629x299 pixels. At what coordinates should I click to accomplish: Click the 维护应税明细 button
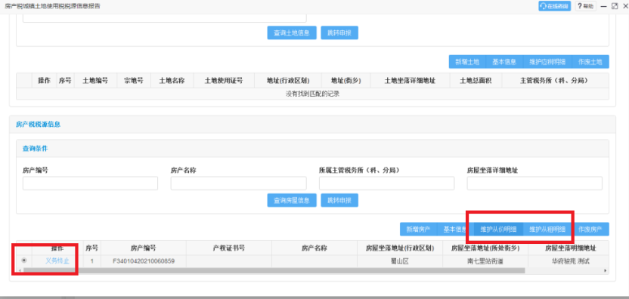tap(547, 62)
